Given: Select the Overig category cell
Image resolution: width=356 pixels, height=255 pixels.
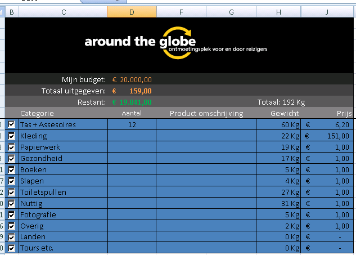Looking at the screenshot, I should tap(64, 226).
